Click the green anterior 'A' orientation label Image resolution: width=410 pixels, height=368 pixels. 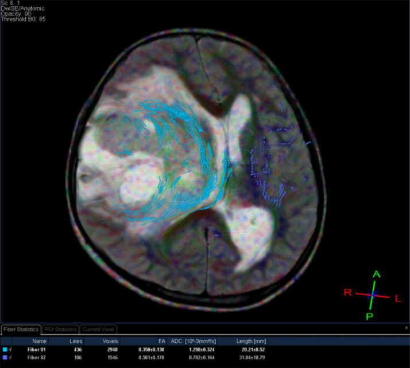point(377,274)
